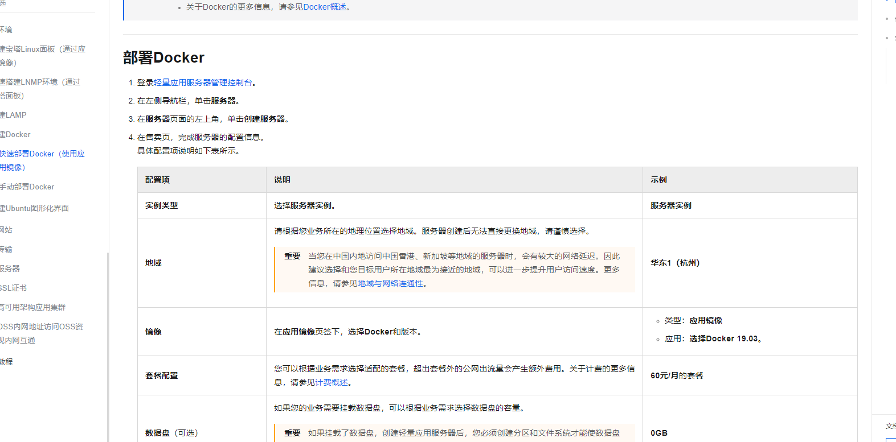Open 轻量应用服务器管理控制台 link
The height and width of the screenshot is (442, 896).
[x=203, y=82]
